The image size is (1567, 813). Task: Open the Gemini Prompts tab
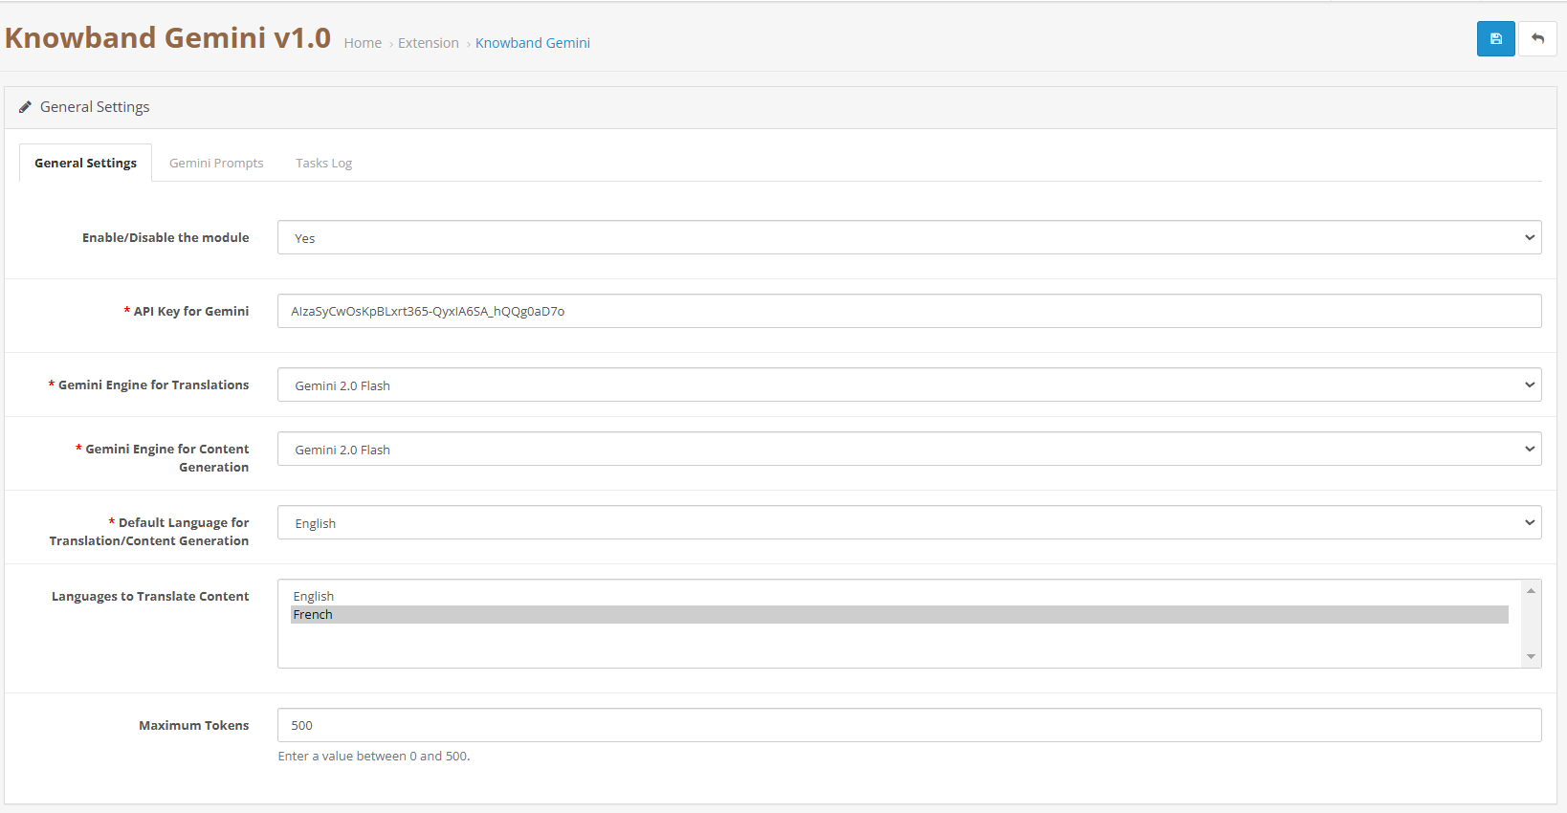click(216, 164)
